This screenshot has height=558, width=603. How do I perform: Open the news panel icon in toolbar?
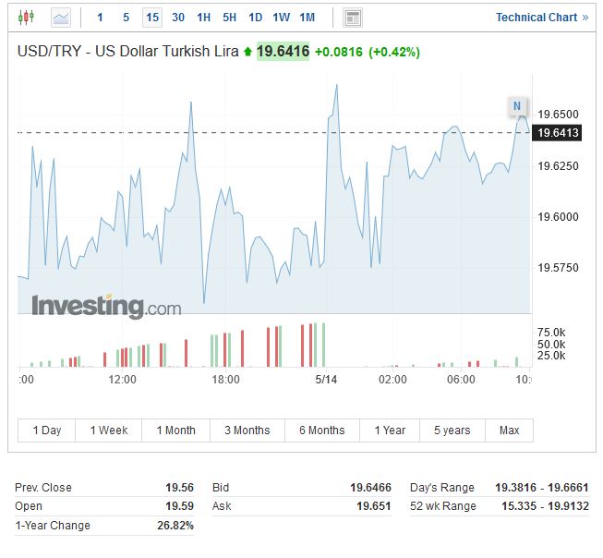(x=352, y=18)
